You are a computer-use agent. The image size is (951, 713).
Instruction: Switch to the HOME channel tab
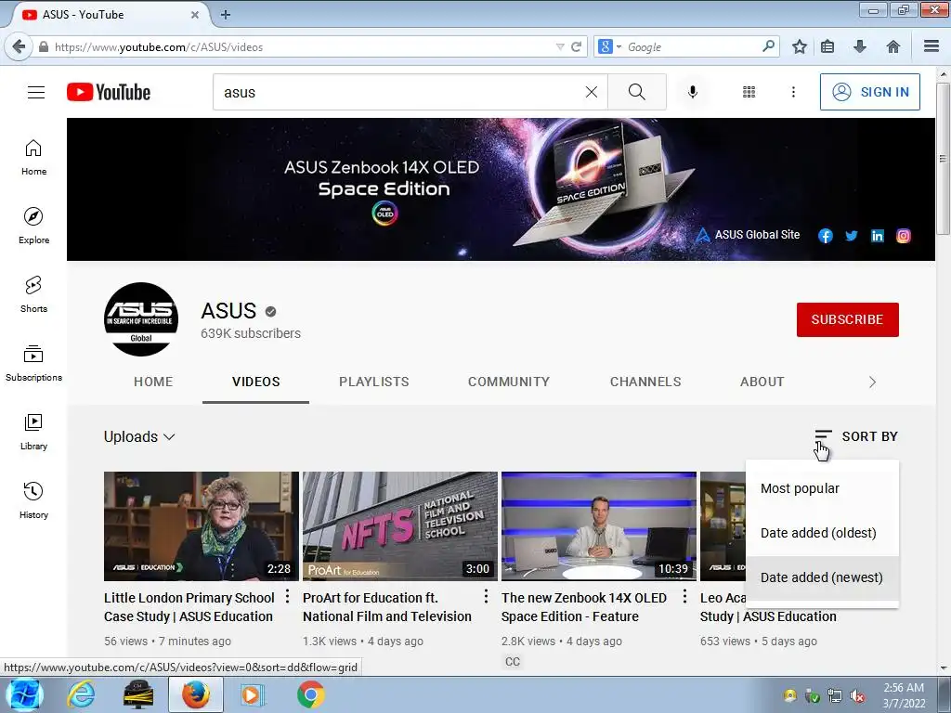153,382
